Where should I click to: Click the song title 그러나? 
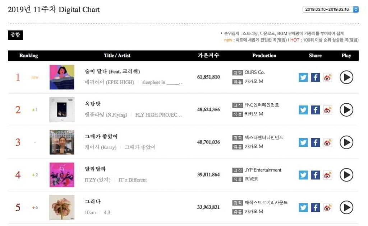[x=93, y=201]
